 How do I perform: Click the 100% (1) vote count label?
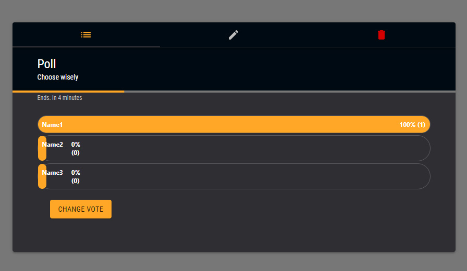[412, 125]
